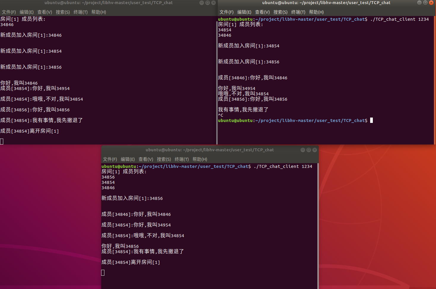Click "新成员加入房间[1]:34856" in bottom terminal
Viewport: 436px width, 289px height.
pos(132,198)
